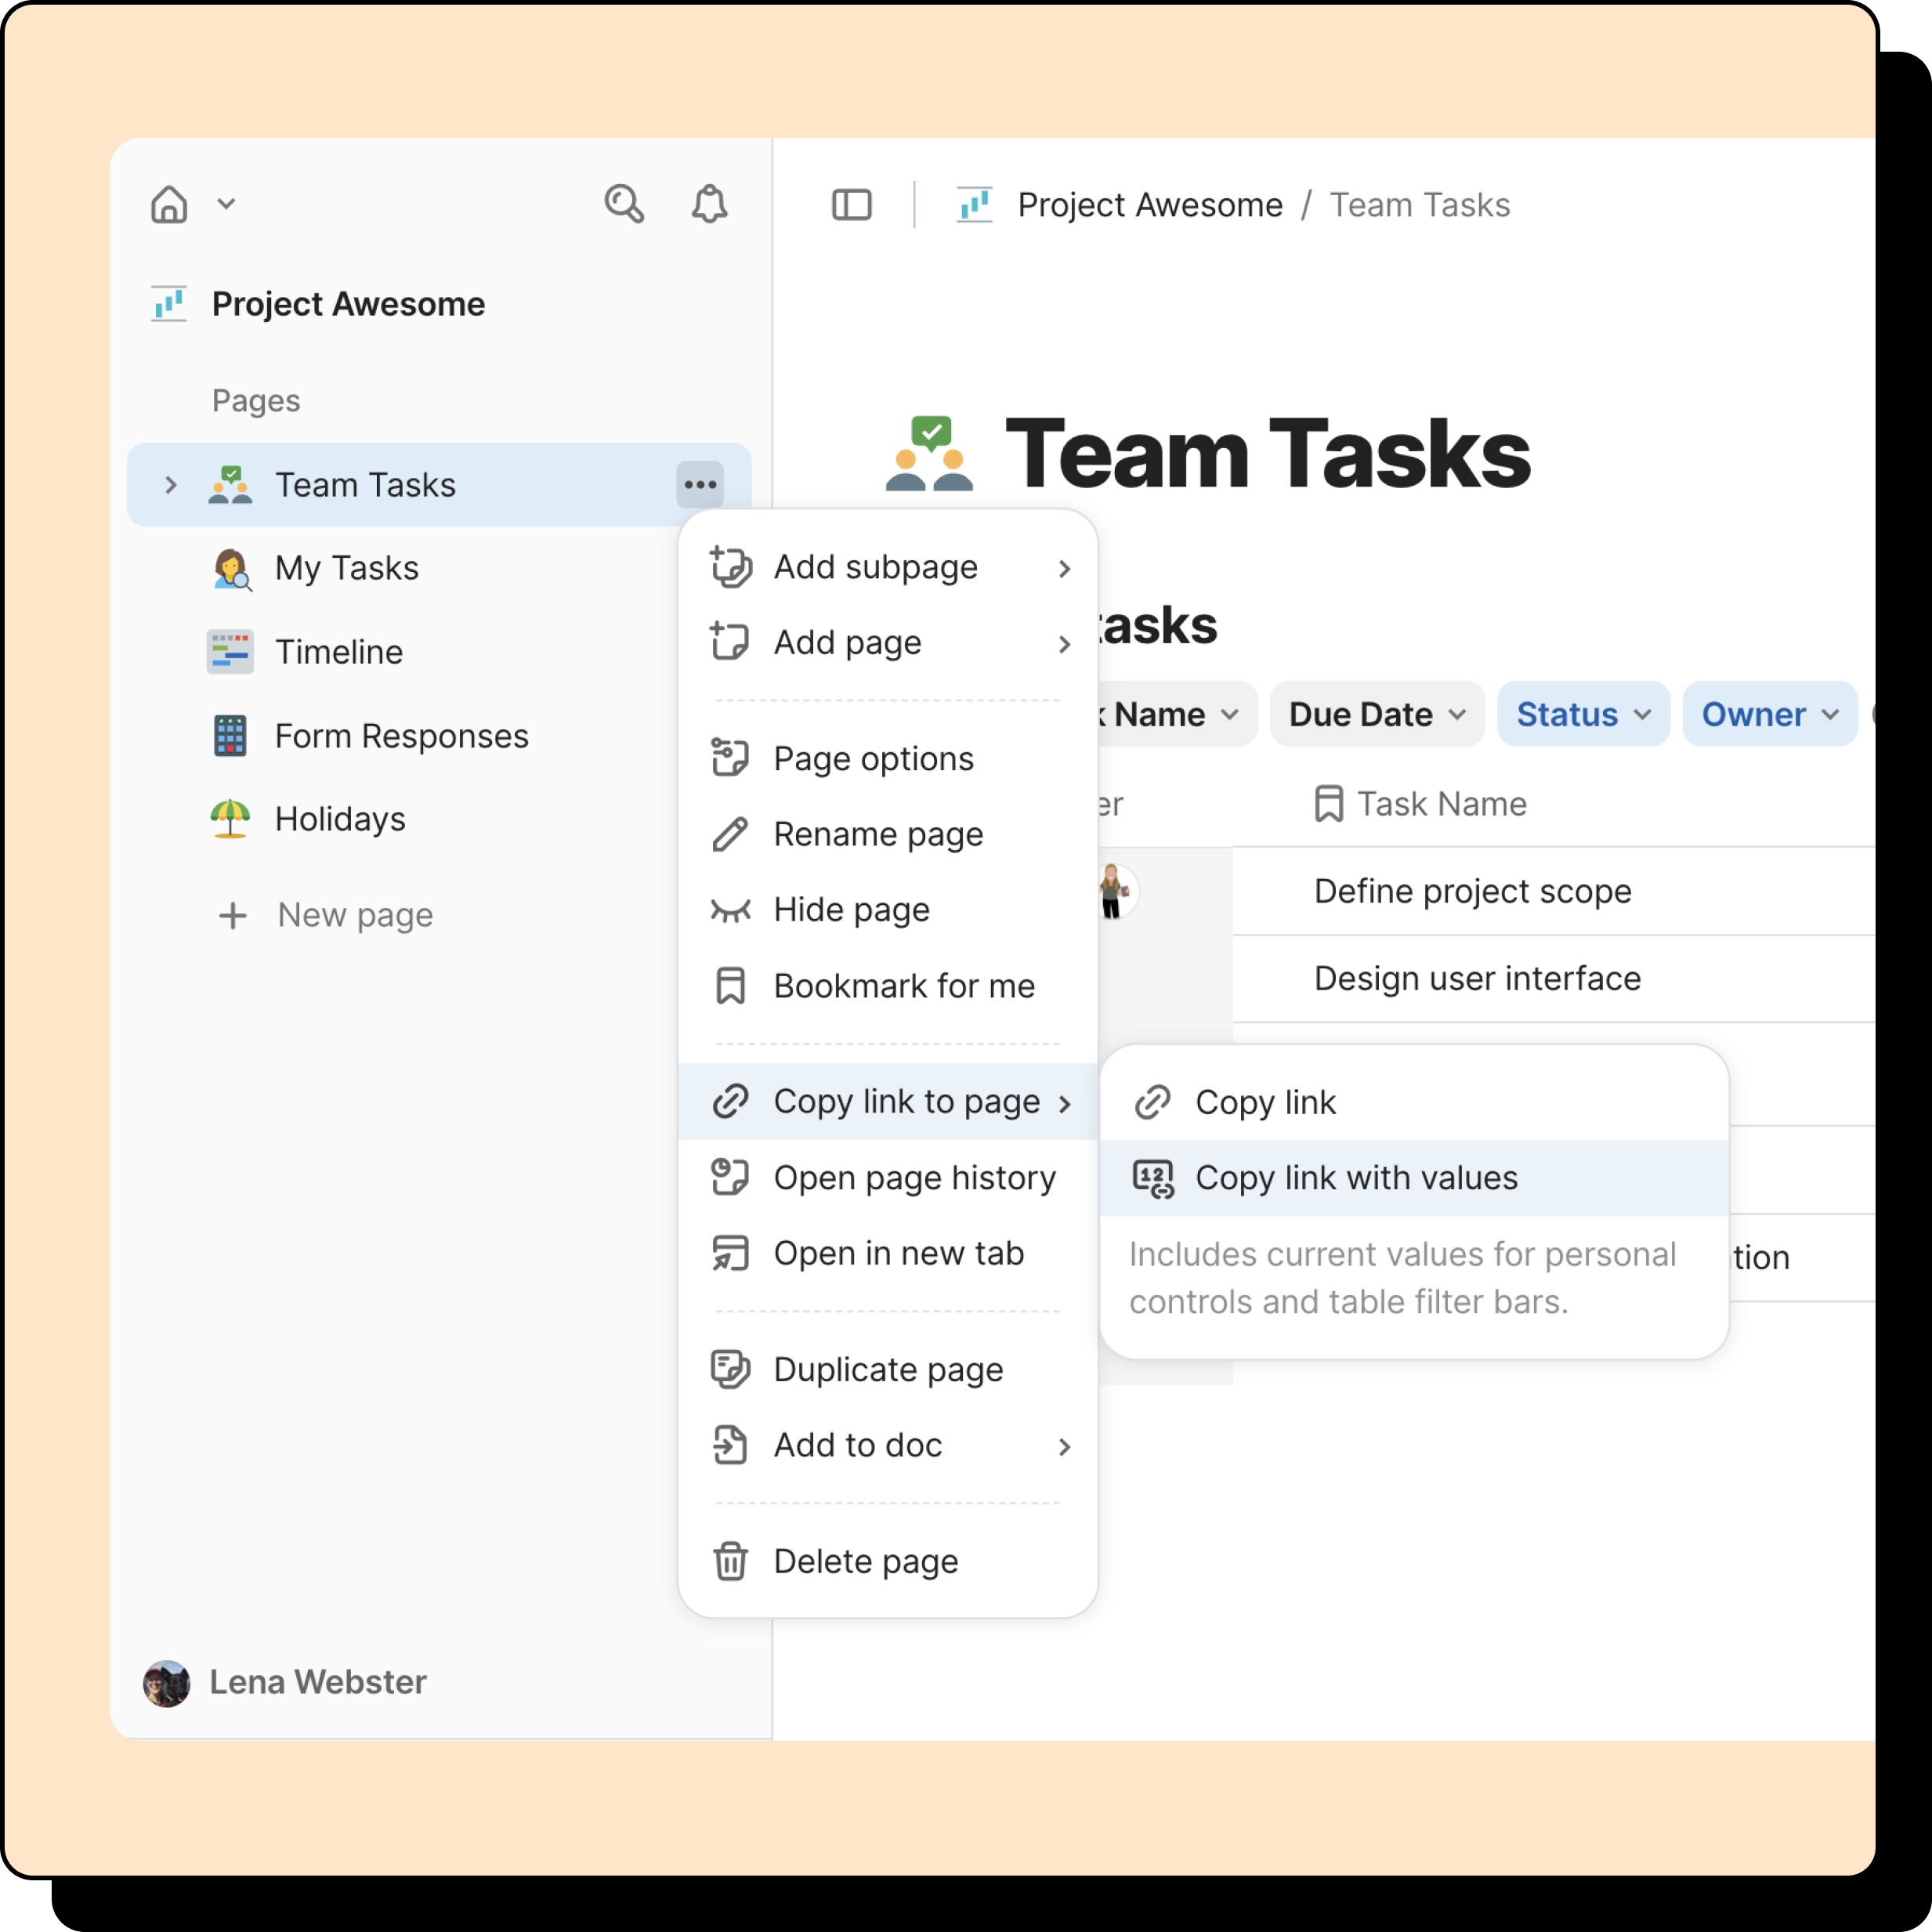Image resolution: width=1932 pixels, height=1932 pixels.
Task: Select Copy link with values
Action: pyautogui.click(x=1355, y=1178)
